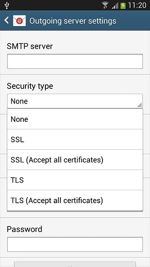Tap the email app envelope icon
The height and width of the screenshot is (267, 150).
20,20
